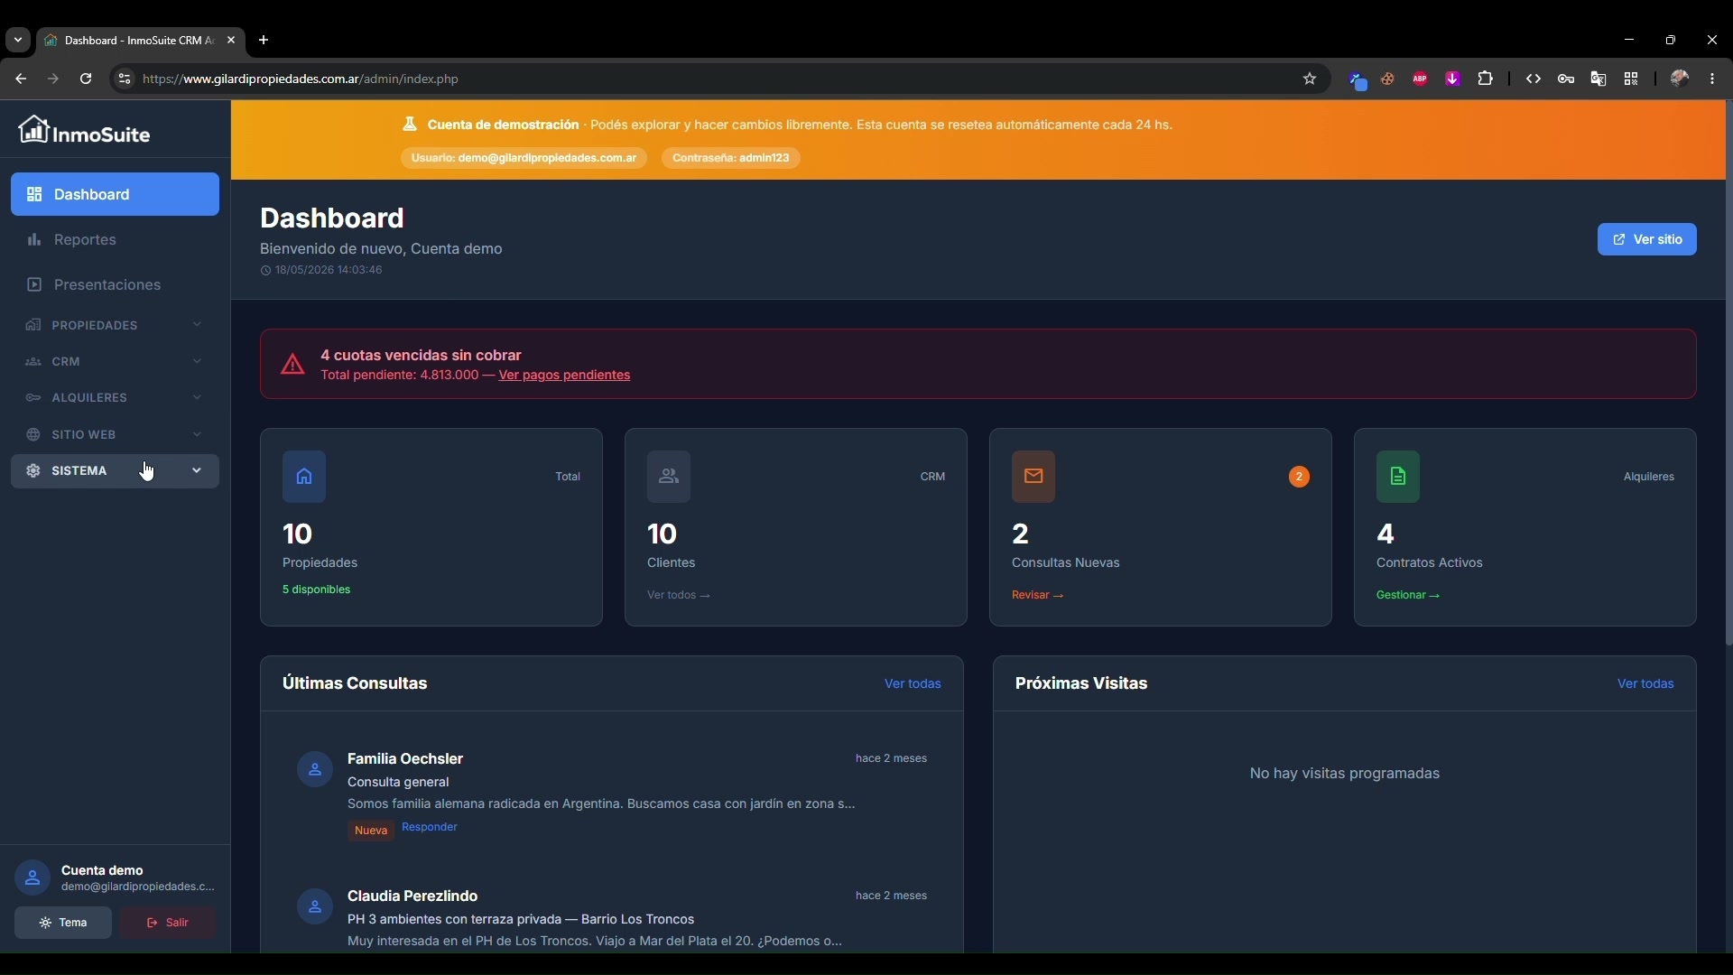Expand the SISTEMA menu chevron

[197, 470]
